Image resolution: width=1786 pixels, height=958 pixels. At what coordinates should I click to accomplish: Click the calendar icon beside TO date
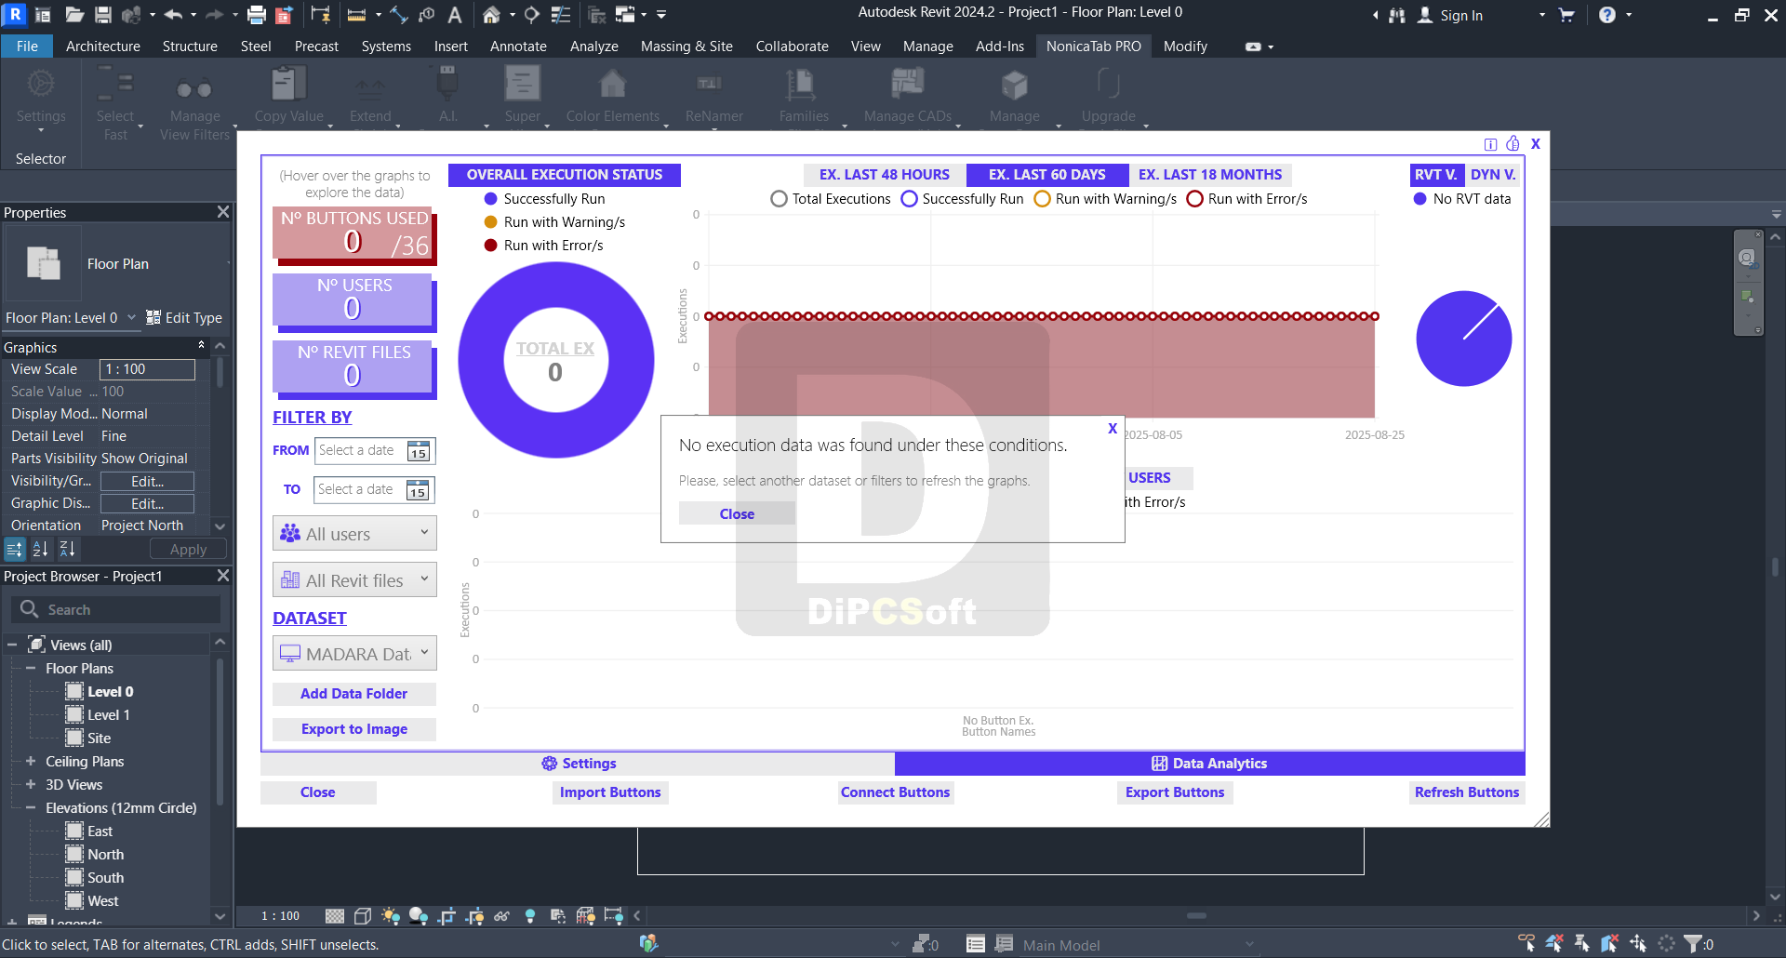tap(418, 490)
